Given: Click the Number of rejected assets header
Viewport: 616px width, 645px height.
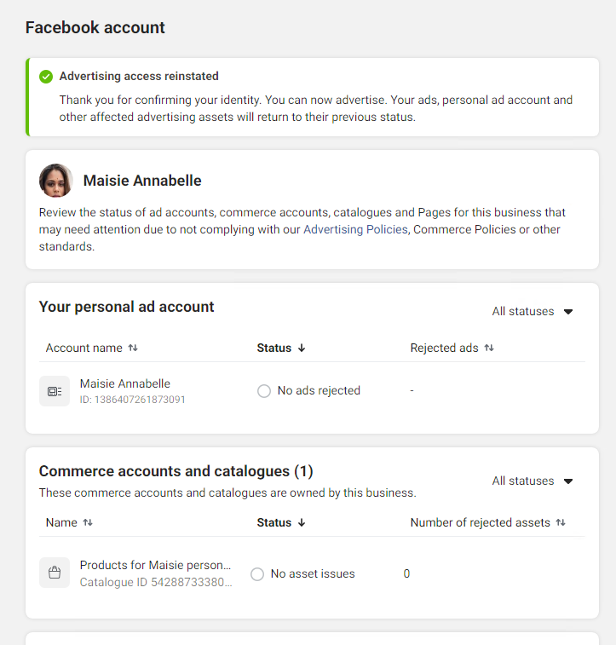Looking at the screenshot, I should click(x=480, y=522).
